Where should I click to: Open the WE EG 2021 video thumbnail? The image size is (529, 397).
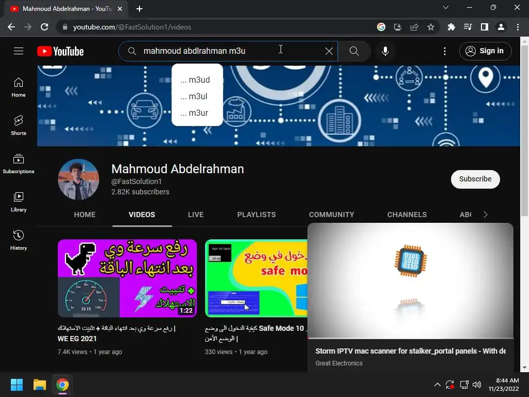(127, 278)
